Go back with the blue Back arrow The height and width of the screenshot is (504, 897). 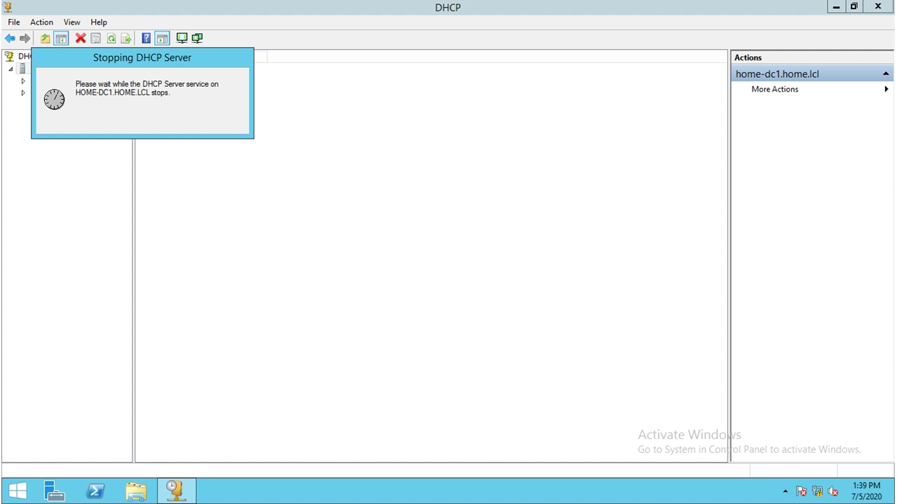click(10, 38)
